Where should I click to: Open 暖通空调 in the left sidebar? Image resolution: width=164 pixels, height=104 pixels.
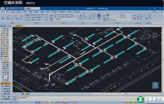point(7,84)
